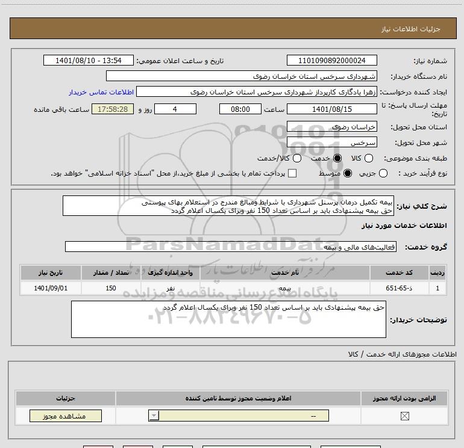
Task: Select the کالا/خدمت radio button
Action: click(x=297, y=158)
